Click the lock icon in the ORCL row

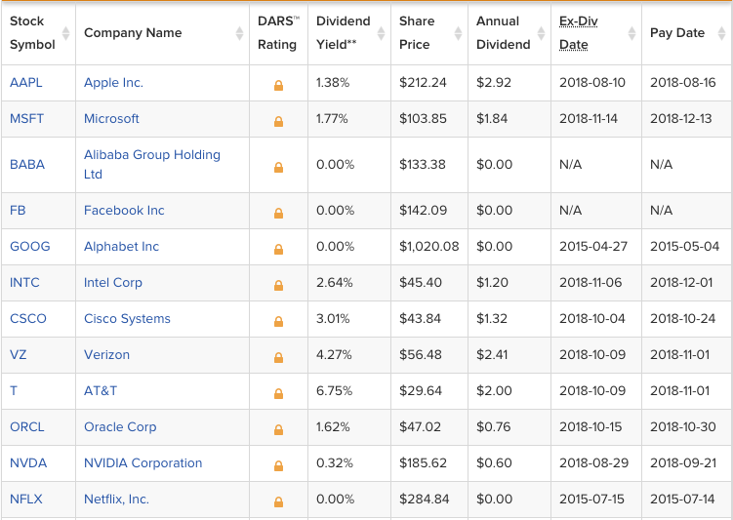(278, 429)
